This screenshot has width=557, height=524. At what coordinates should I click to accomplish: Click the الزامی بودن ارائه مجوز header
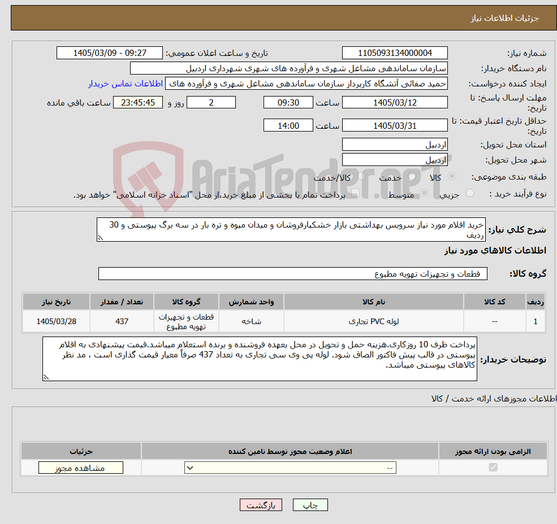coord(493,451)
